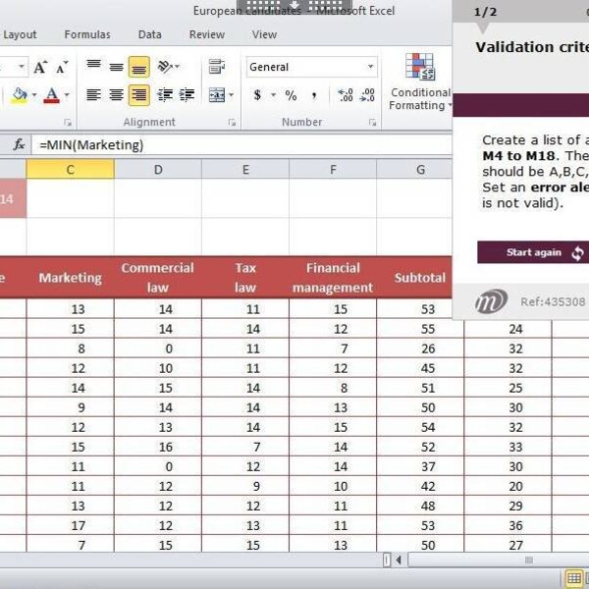Click the Fill Color bucket icon

coord(20,95)
